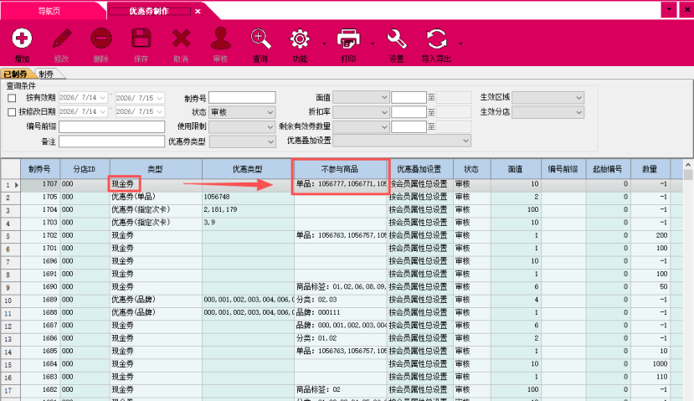The width and height of the screenshot is (694, 401).
Task: Open the 状态 dropdown showing 审核
Action: tap(242, 112)
